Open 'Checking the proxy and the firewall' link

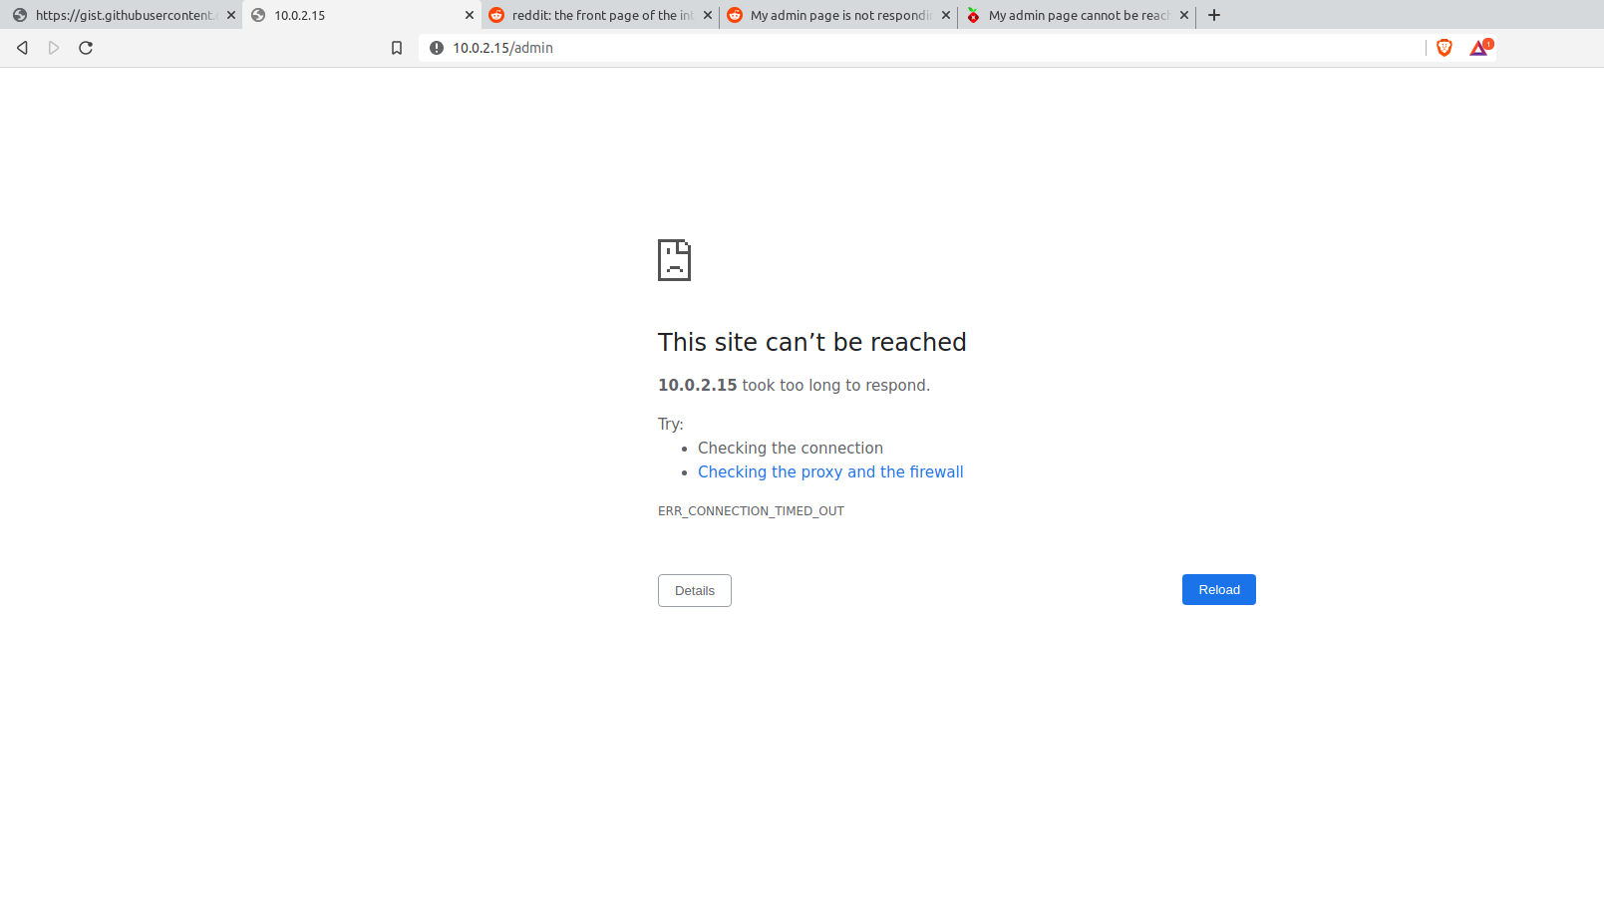click(x=830, y=472)
